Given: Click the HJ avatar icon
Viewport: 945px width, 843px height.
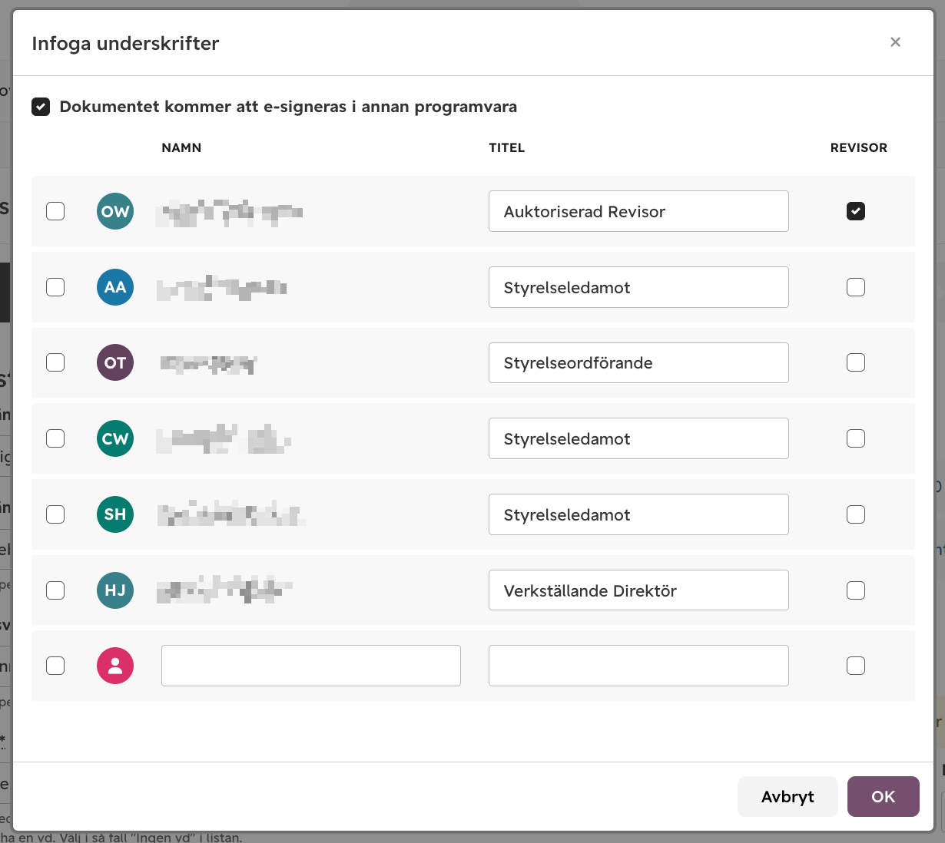Looking at the screenshot, I should 115,590.
